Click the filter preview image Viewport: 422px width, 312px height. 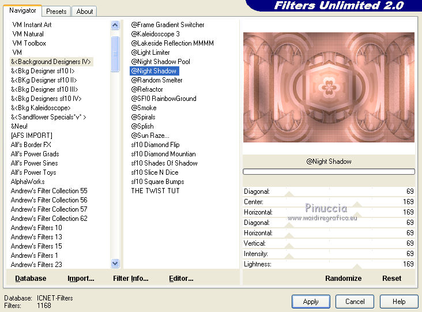(x=329, y=87)
